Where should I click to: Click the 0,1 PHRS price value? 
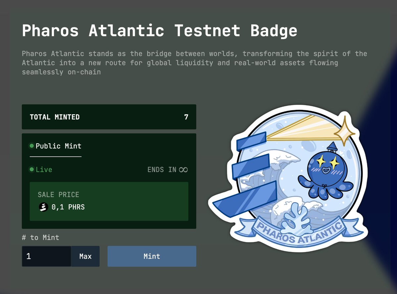click(68, 207)
